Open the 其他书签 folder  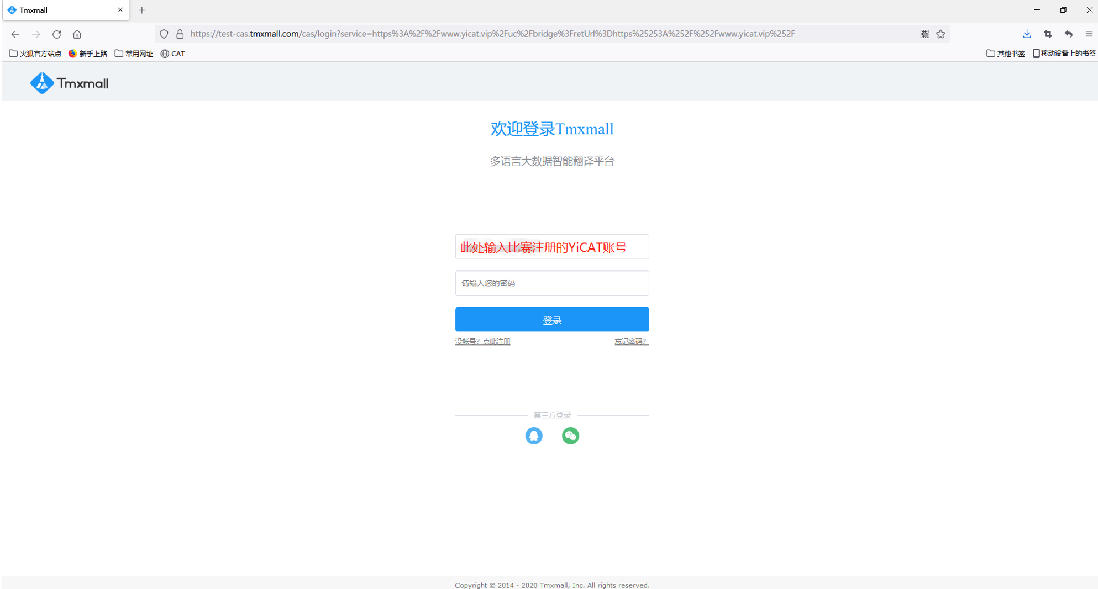point(1006,54)
